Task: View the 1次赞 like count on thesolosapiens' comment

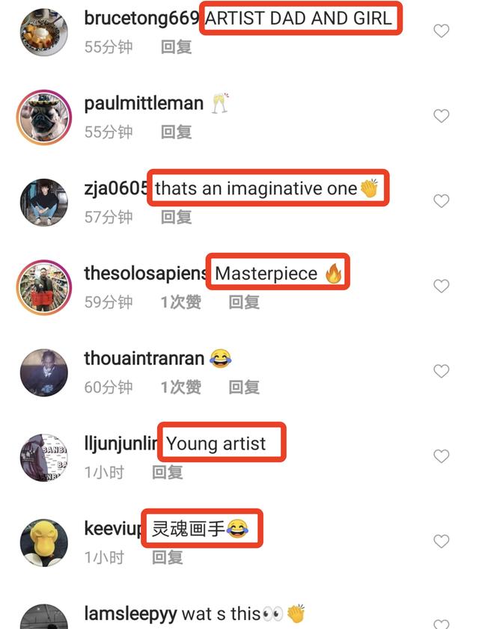Action: (x=180, y=302)
